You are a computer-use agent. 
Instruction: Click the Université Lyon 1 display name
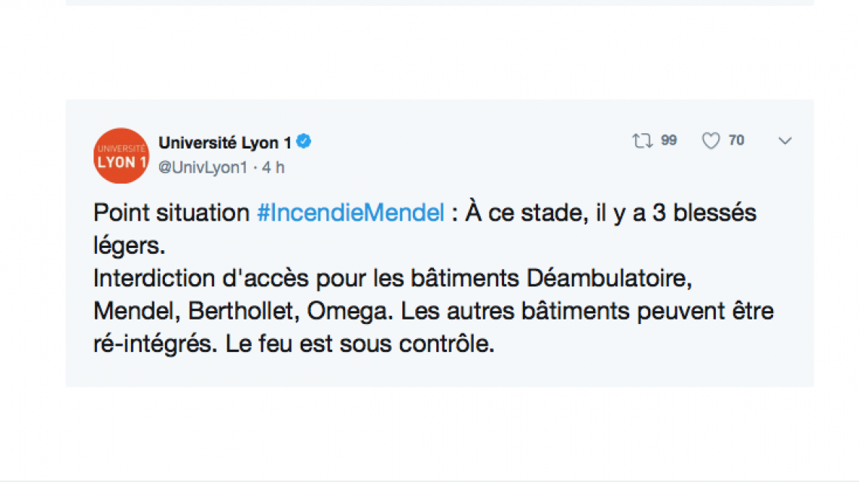point(224,141)
